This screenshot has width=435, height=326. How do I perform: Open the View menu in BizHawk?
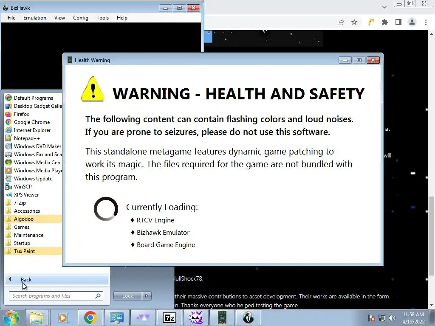(59, 18)
